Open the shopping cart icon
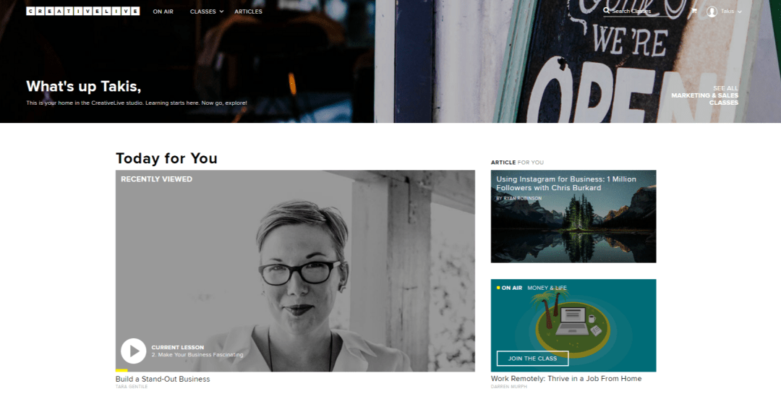The height and width of the screenshot is (407, 781). tap(693, 10)
